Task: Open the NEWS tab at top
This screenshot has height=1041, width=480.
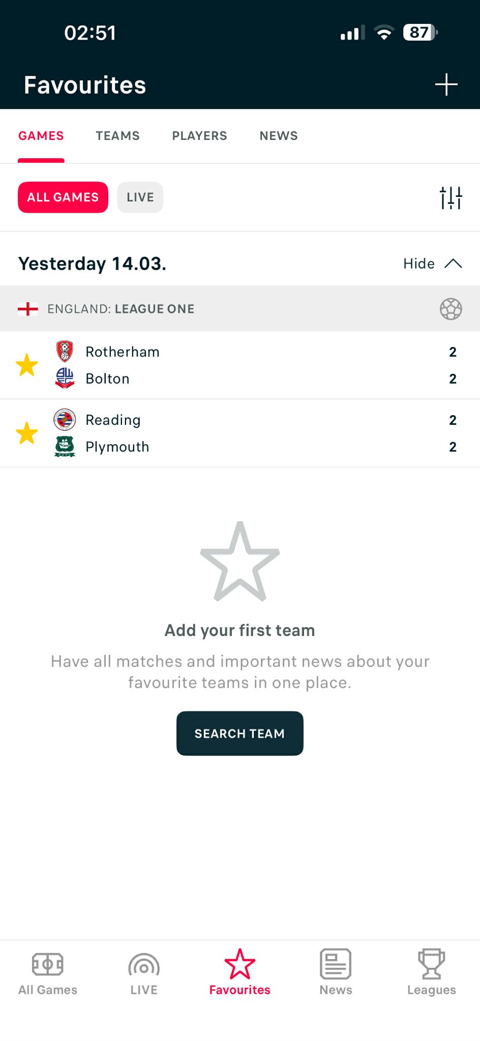Action: coord(279,136)
